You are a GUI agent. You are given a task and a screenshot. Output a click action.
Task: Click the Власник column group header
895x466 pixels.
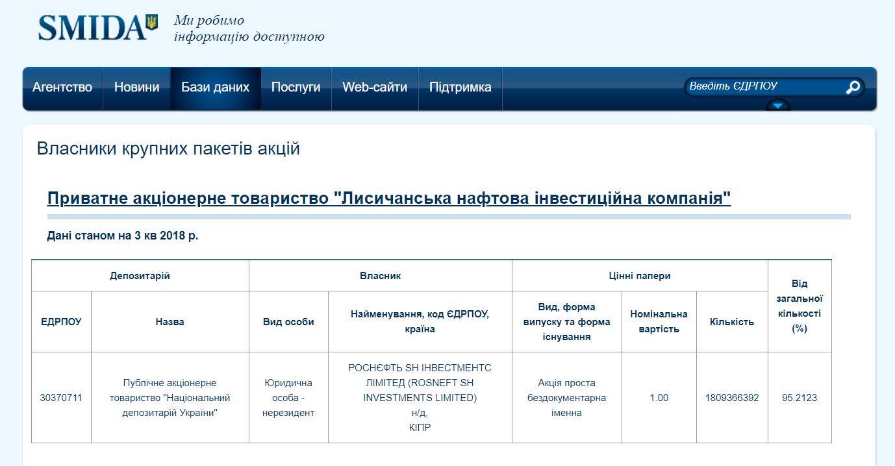pos(381,276)
